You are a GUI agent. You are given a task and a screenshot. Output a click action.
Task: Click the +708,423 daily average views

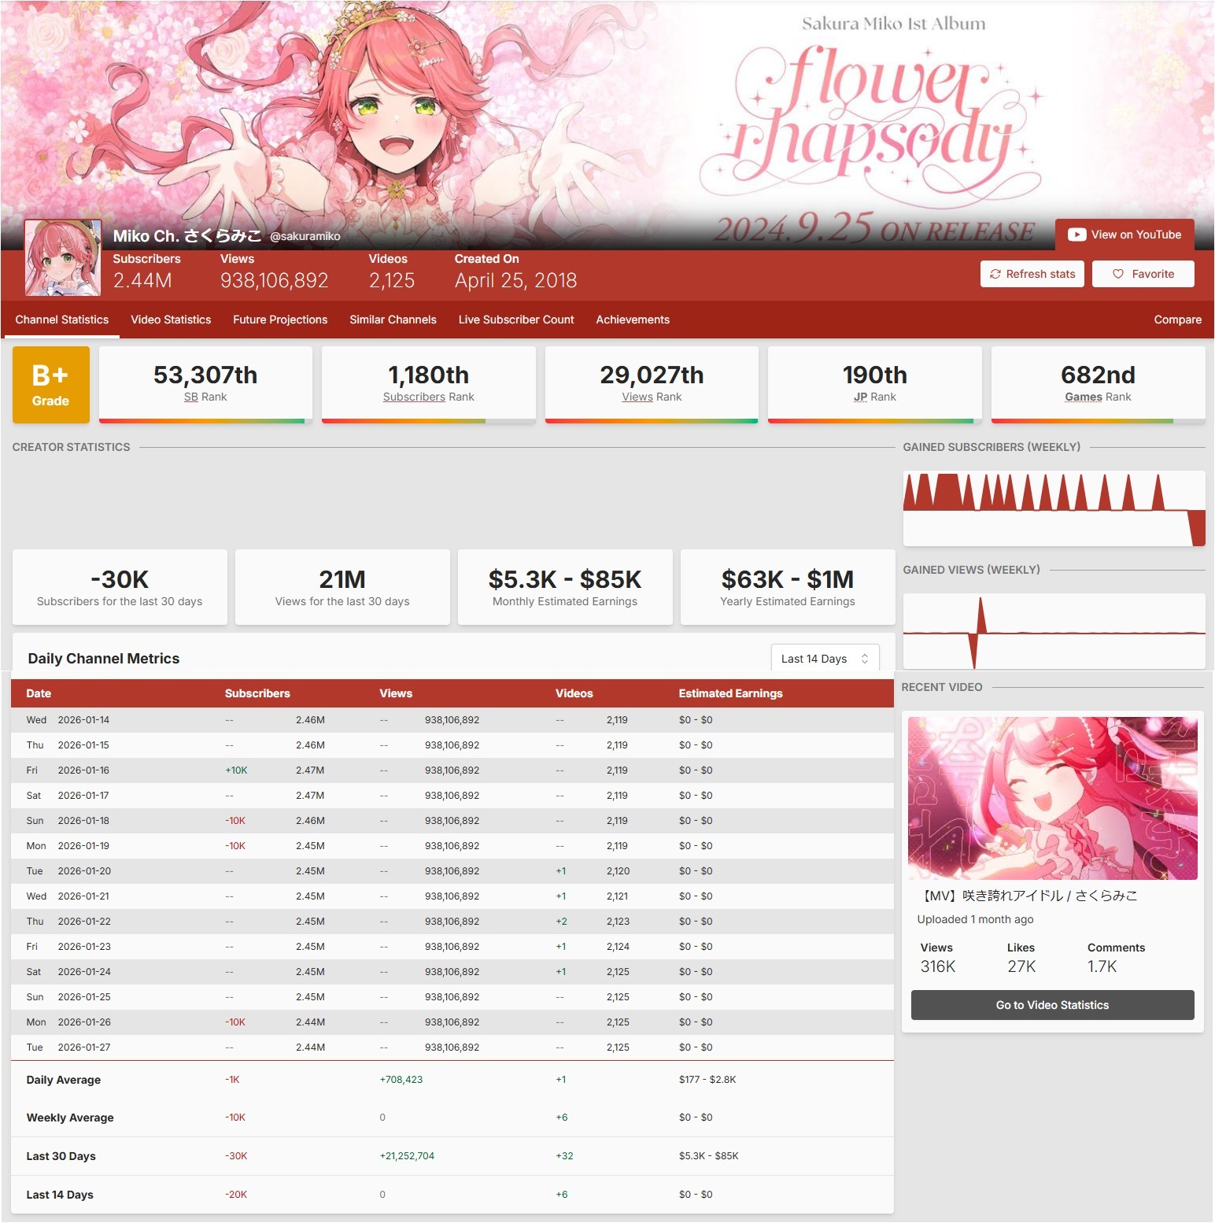401,1080
